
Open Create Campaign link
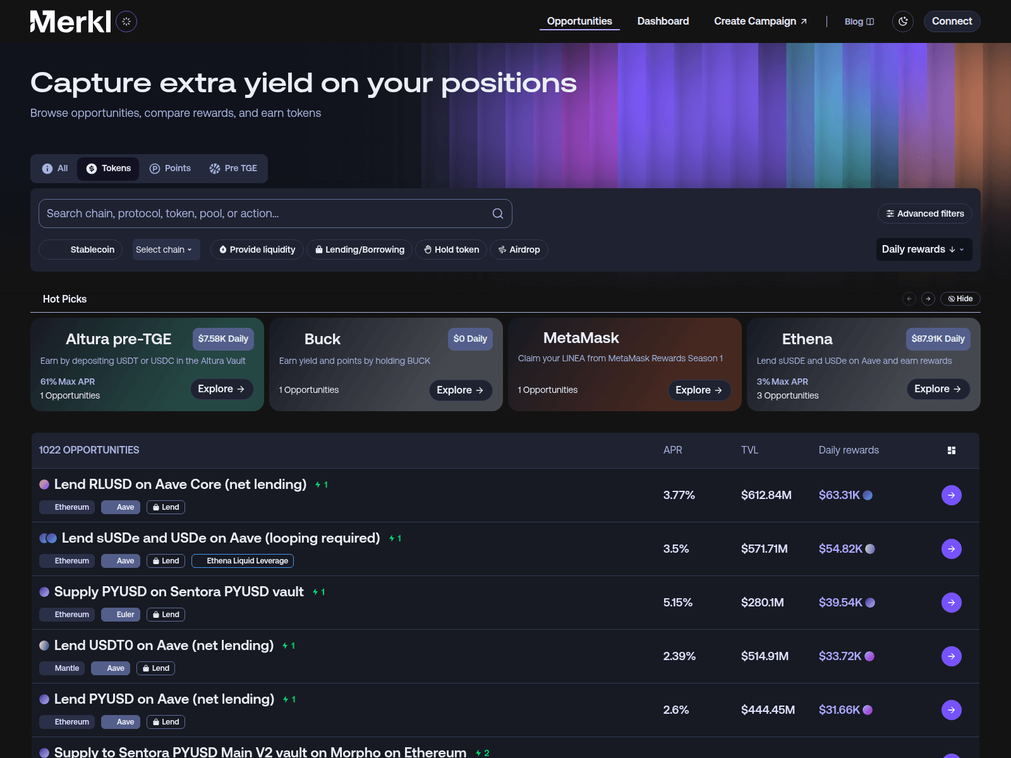click(760, 21)
